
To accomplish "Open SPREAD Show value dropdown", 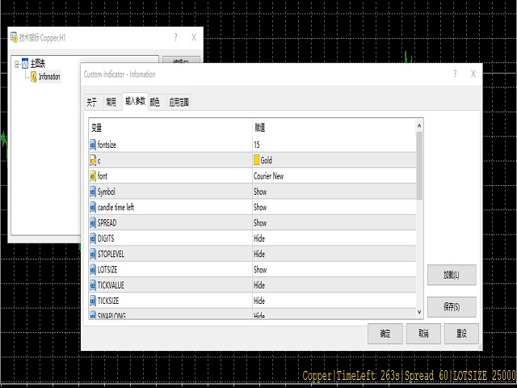I will point(334,223).
